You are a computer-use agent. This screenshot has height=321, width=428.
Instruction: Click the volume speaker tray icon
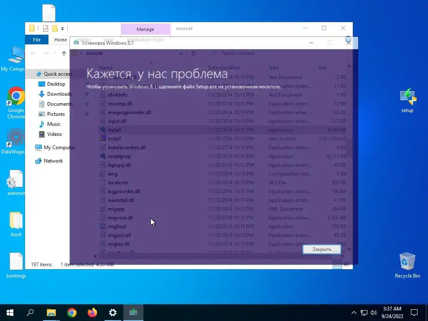point(373,313)
